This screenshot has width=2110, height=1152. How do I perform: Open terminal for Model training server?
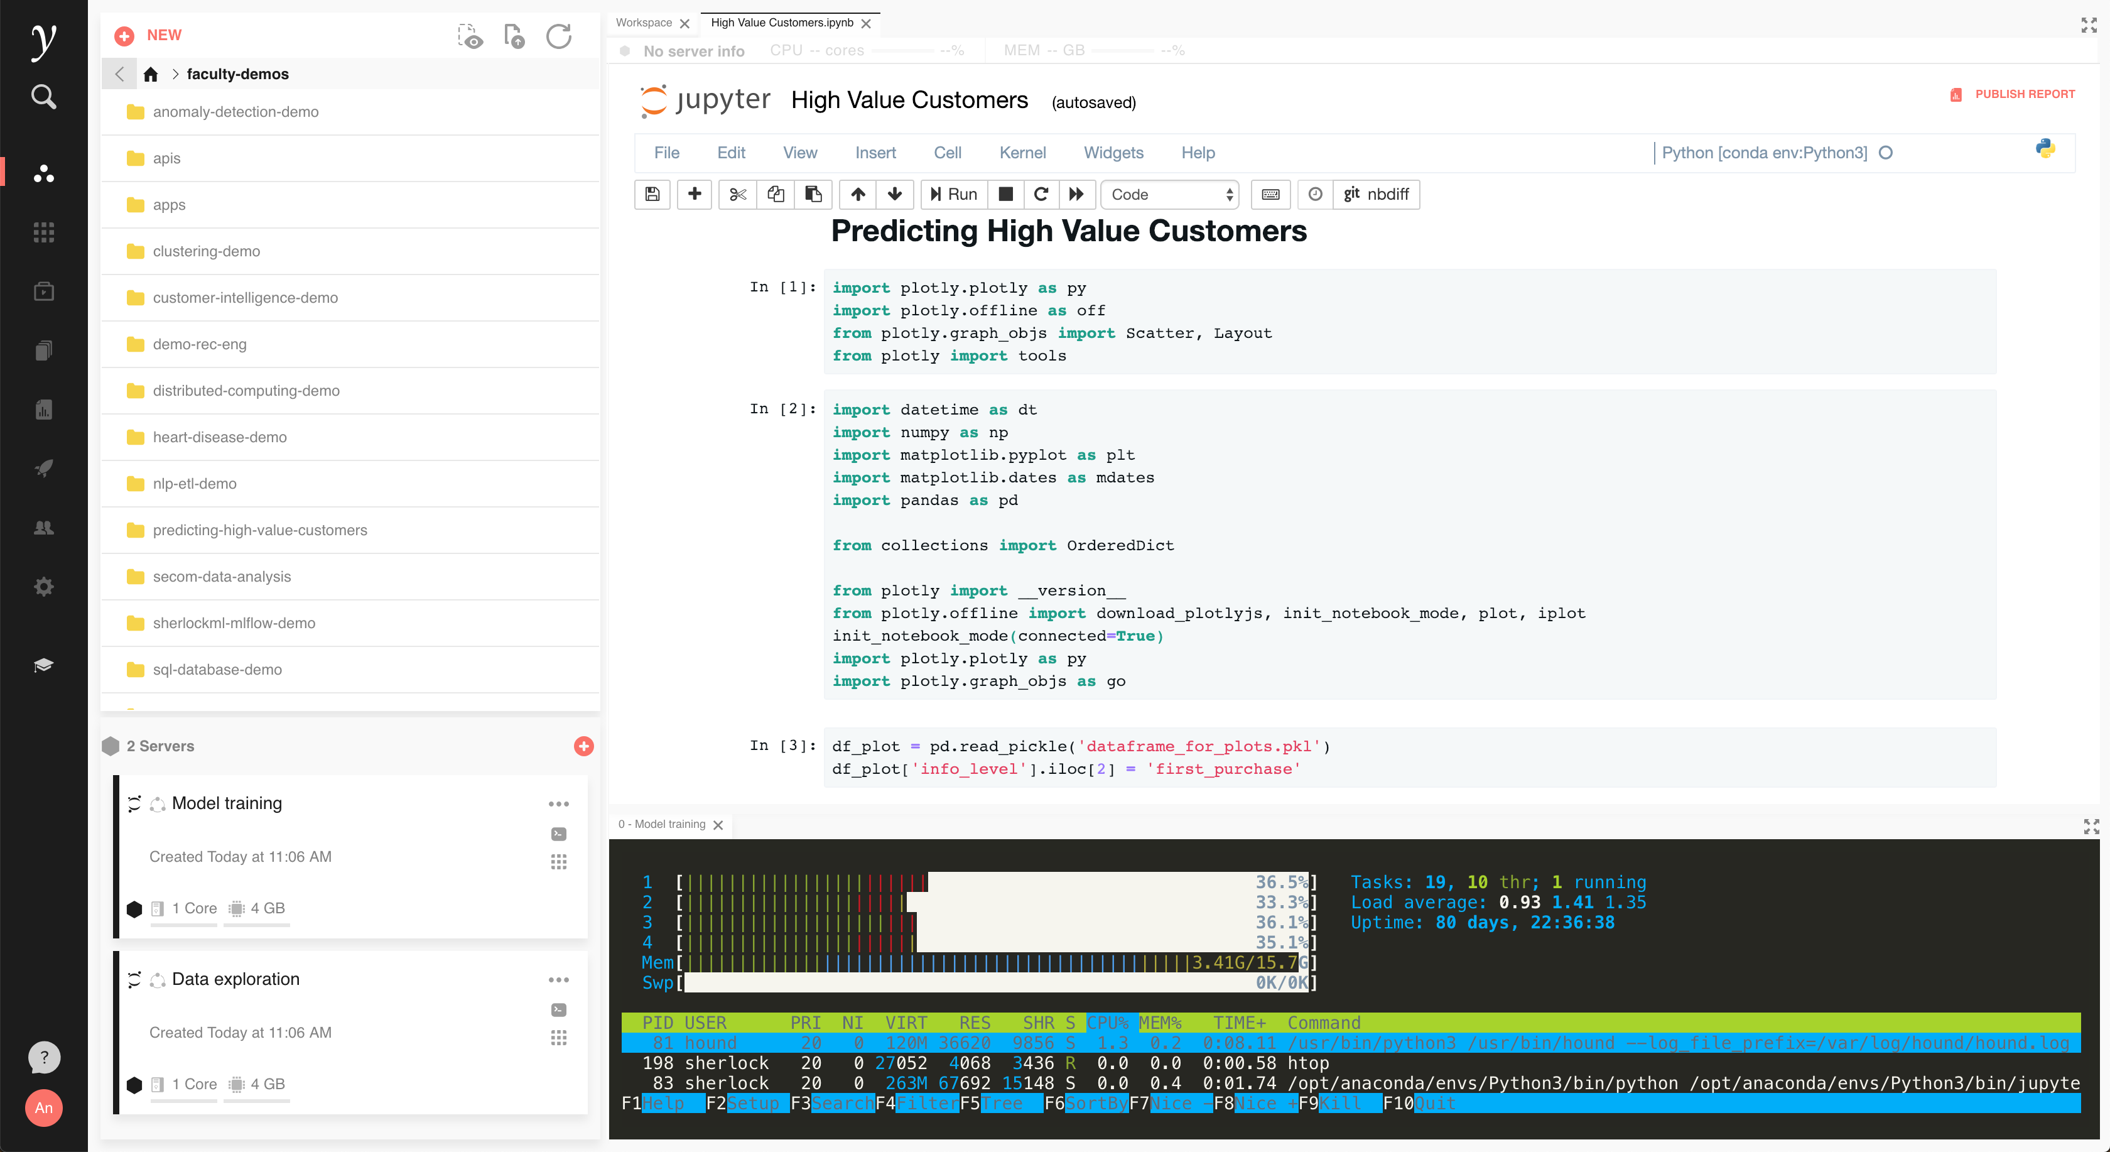click(x=559, y=834)
